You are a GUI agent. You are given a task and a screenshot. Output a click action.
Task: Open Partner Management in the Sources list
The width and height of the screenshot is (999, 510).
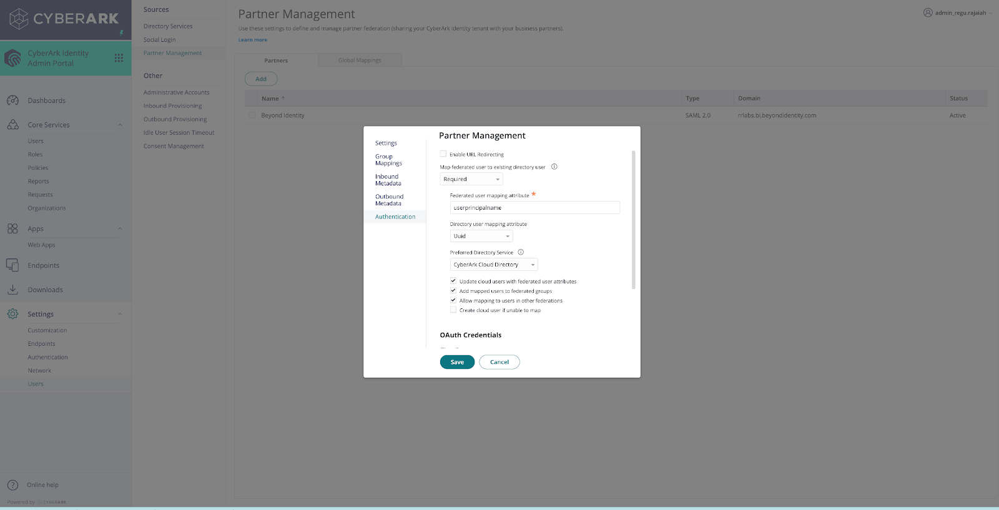click(172, 53)
